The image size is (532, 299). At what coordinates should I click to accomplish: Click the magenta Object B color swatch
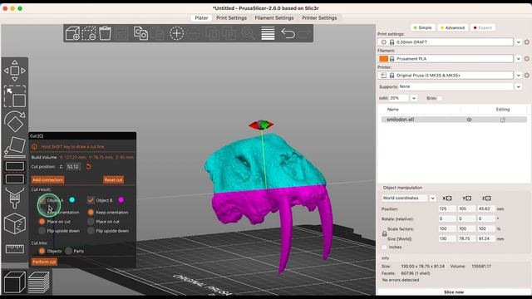pyautogui.click(x=121, y=200)
